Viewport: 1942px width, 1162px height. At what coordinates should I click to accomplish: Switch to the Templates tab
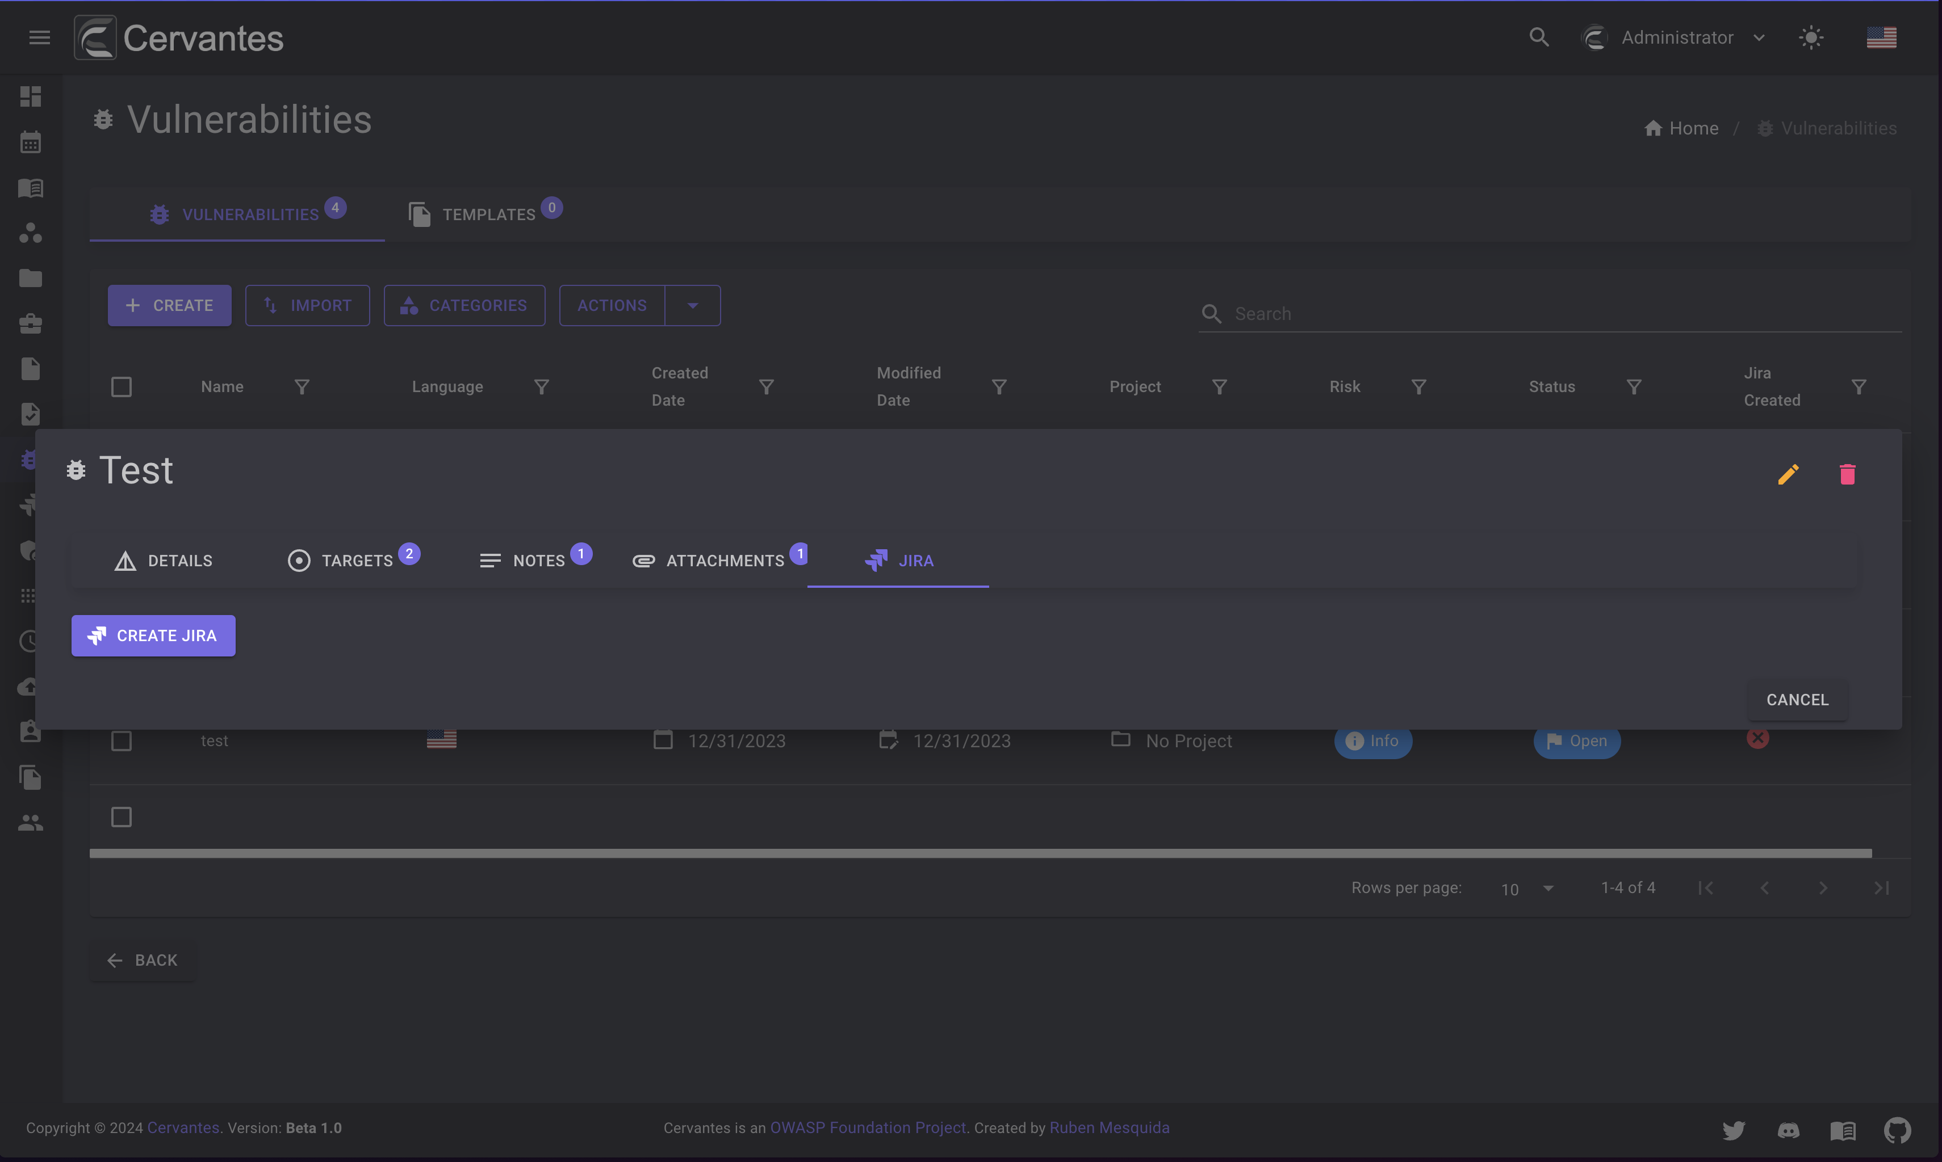pos(486,214)
